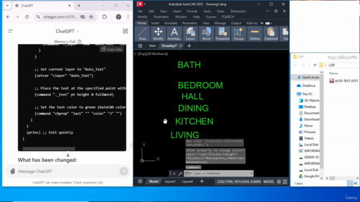Add a new layout tab

click(201, 182)
